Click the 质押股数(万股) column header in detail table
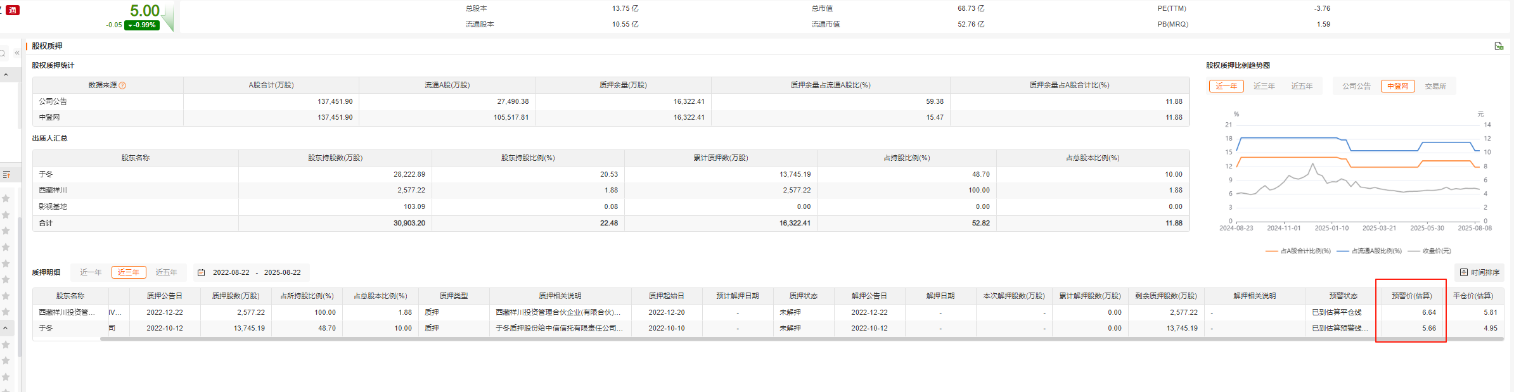The width and height of the screenshot is (1514, 392). tap(236, 296)
